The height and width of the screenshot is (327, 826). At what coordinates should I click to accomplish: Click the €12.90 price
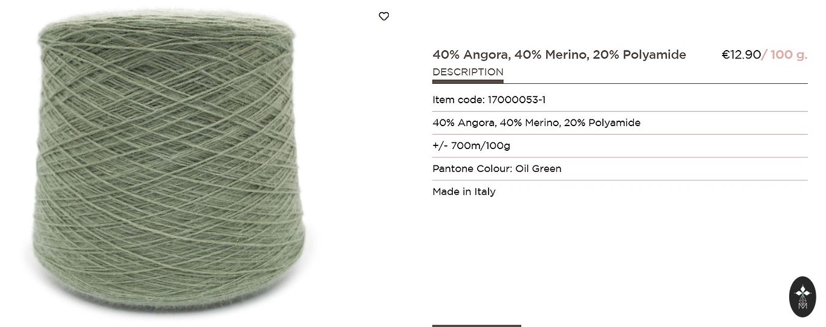(x=741, y=55)
